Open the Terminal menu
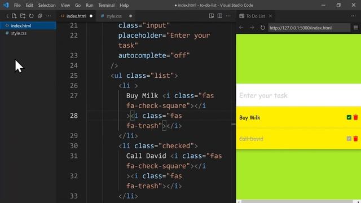Screen dimensions: 361x203 107,5
